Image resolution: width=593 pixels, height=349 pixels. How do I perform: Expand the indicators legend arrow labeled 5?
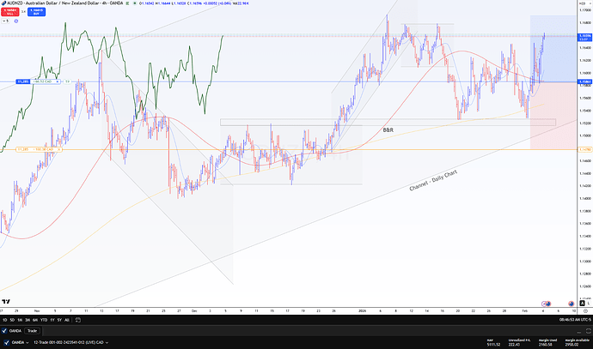pos(5,21)
